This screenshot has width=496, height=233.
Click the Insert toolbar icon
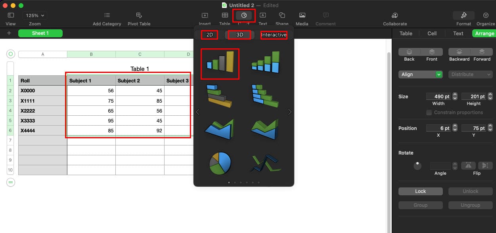click(x=205, y=15)
